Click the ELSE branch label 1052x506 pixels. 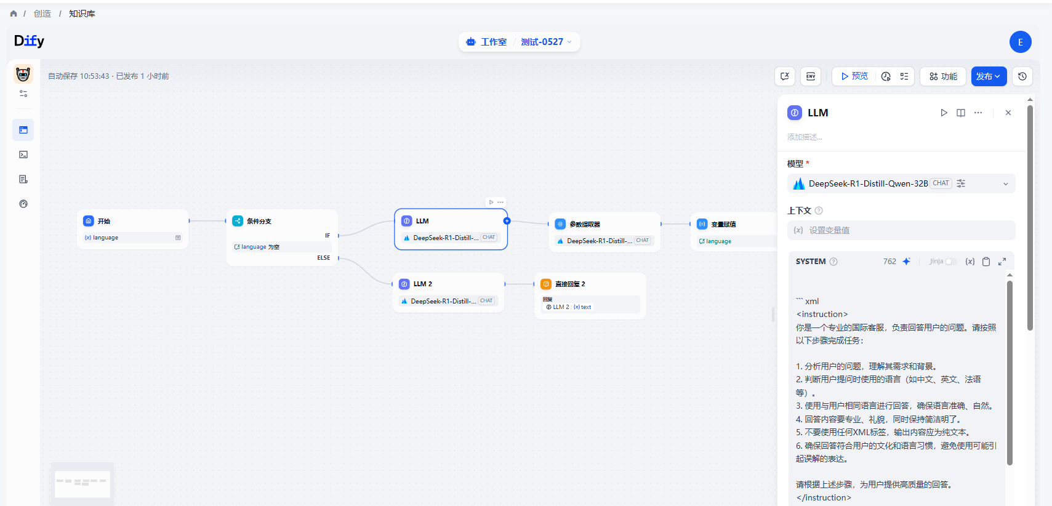click(324, 258)
